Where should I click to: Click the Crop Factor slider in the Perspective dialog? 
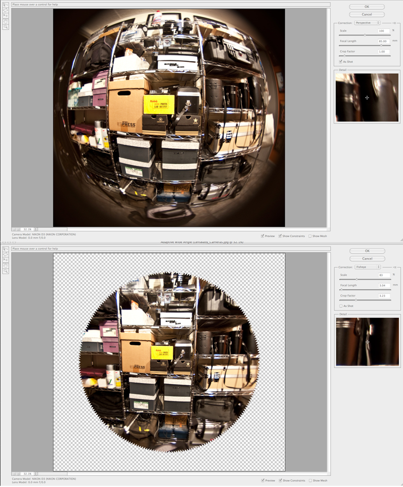(x=365, y=56)
